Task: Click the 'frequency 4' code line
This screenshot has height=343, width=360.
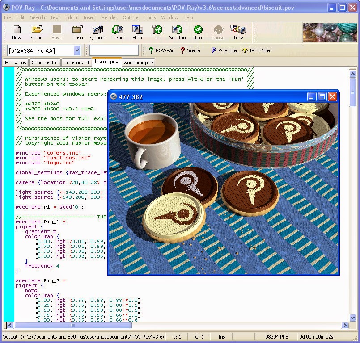Action: pos(42,266)
